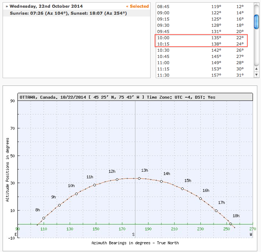Open the Wednesday, 22nd October 2014 entry
Viewport: 261px width, 252px height.
pos(46,6)
